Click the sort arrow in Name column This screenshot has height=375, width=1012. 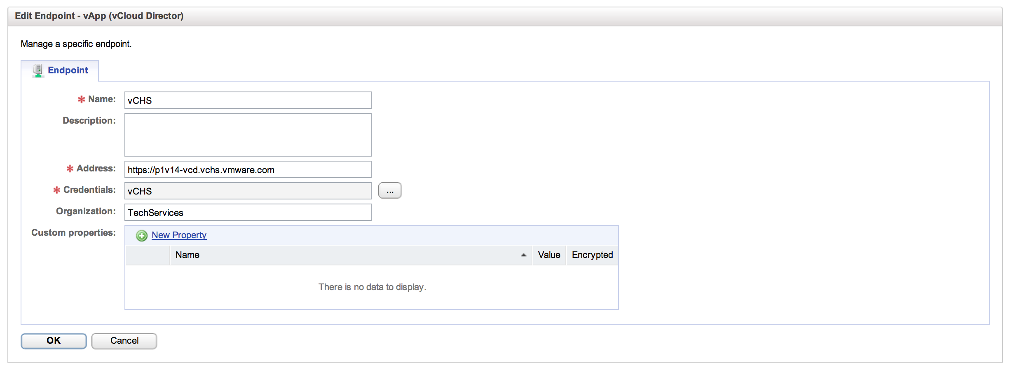pos(523,255)
